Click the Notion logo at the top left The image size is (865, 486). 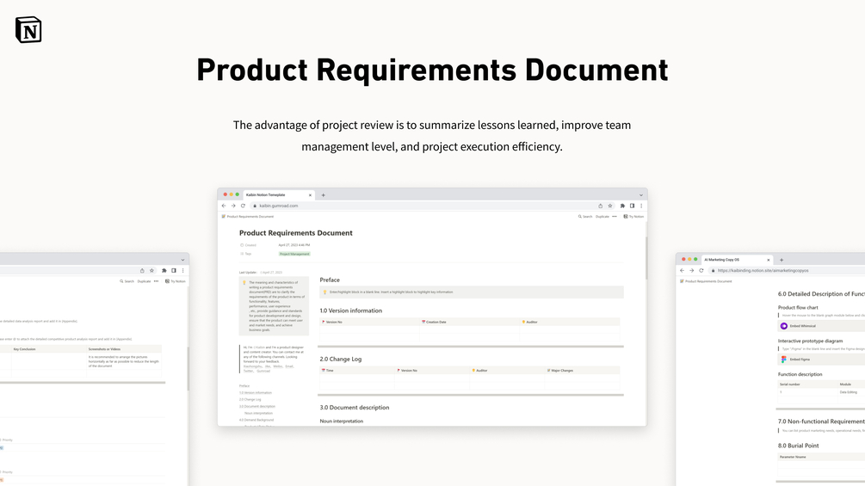pos(28,30)
